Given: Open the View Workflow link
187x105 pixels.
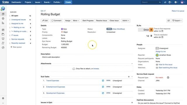Looking at the screenshot, I should 118,29.
